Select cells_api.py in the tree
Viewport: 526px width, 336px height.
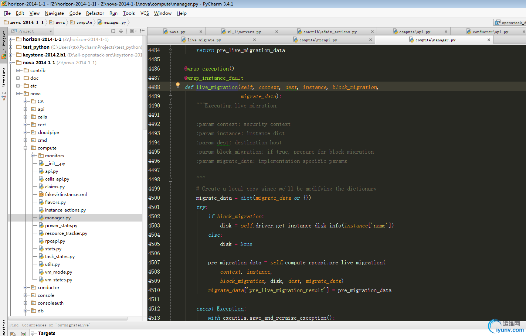click(x=57, y=179)
